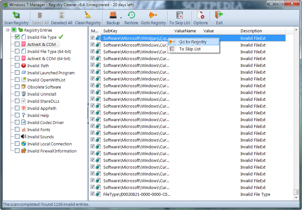Viewport: 302px width, 210px height.
Task: Click the Invalid OpenWithList icon
Action: 24,80
